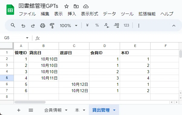This screenshot has width=182, height=115.
Task: Click the horizontal scrollbar thumb
Action: (x=30, y=102)
